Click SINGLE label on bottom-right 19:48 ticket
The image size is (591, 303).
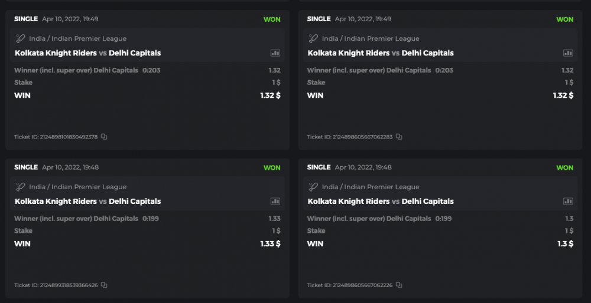click(319, 167)
